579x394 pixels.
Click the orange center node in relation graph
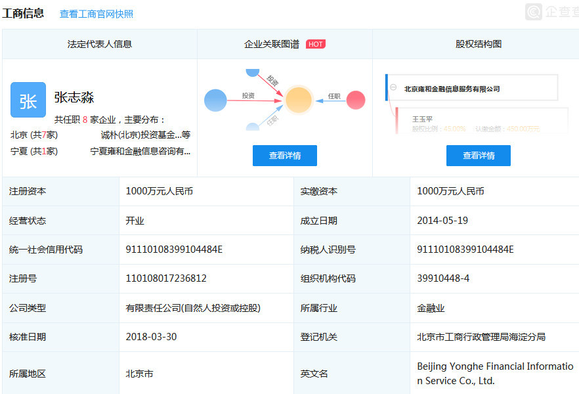click(299, 100)
